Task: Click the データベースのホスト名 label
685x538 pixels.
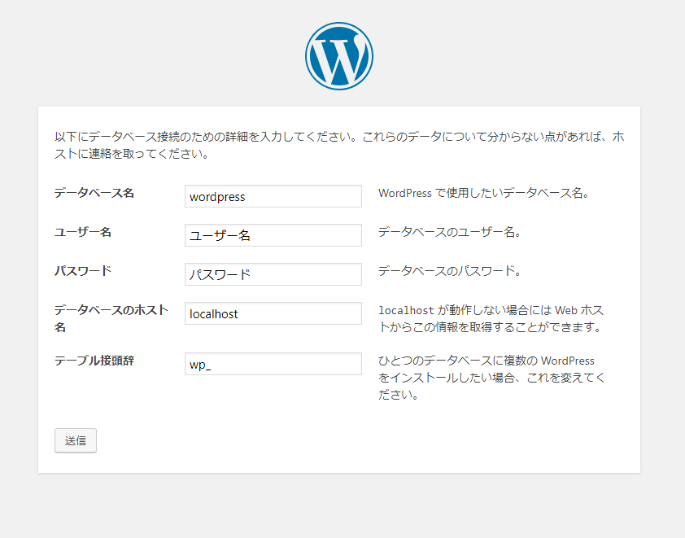Action: (111, 318)
